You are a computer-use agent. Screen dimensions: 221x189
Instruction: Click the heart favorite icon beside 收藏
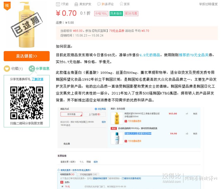pyautogui.click(x=7, y=68)
